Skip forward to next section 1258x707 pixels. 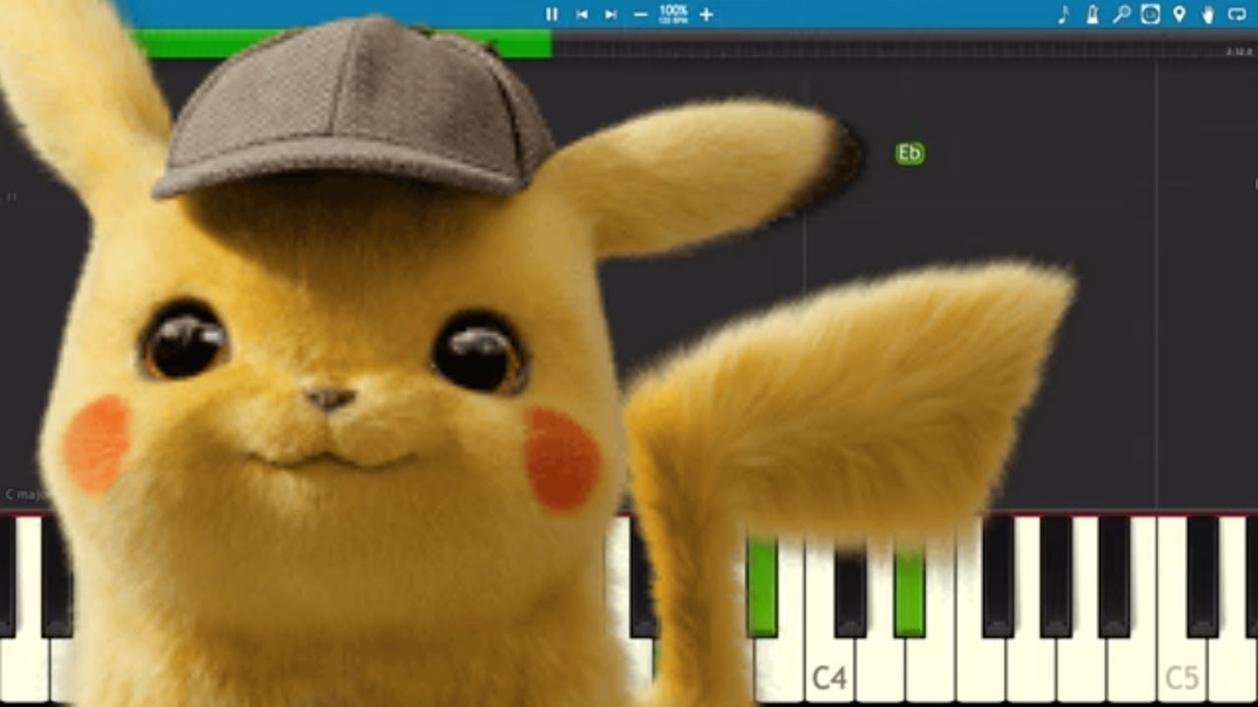click(x=610, y=15)
